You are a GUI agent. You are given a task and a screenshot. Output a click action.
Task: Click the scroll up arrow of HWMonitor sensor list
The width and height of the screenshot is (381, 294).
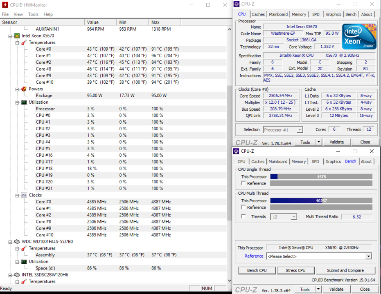pyautogui.click(x=230, y=29)
